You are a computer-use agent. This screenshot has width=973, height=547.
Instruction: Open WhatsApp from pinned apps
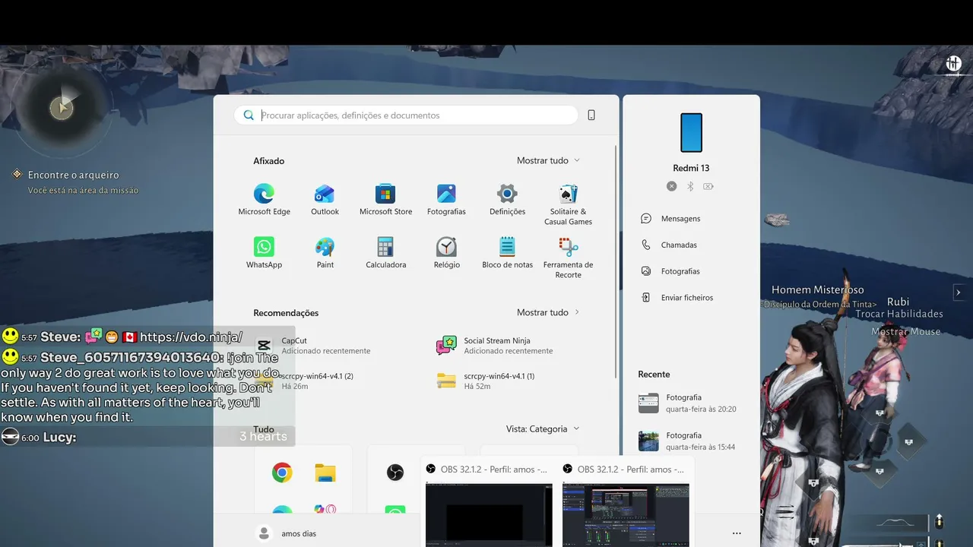pyautogui.click(x=264, y=253)
